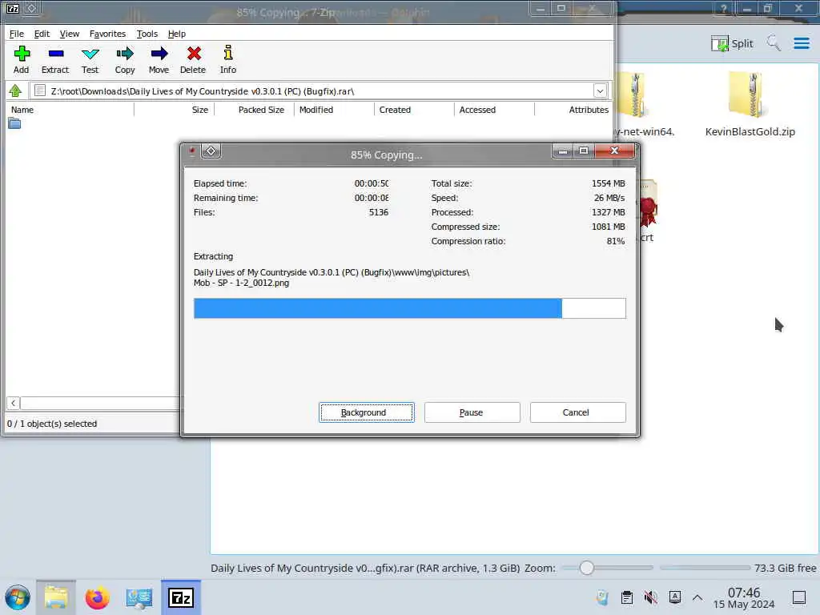Screen dimensions: 820x615
Task: Pin the progress dialog with red pin icon
Action: [x=192, y=152]
